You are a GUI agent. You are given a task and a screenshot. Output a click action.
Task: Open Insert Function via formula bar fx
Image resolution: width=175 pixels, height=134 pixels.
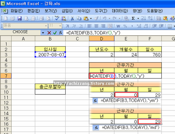[x=60, y=33]
